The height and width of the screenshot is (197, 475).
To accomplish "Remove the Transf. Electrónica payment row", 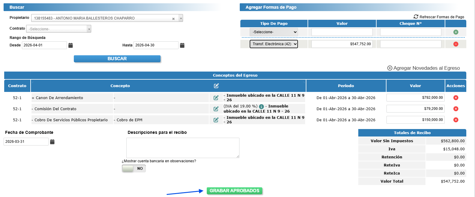I will [455, 44].
